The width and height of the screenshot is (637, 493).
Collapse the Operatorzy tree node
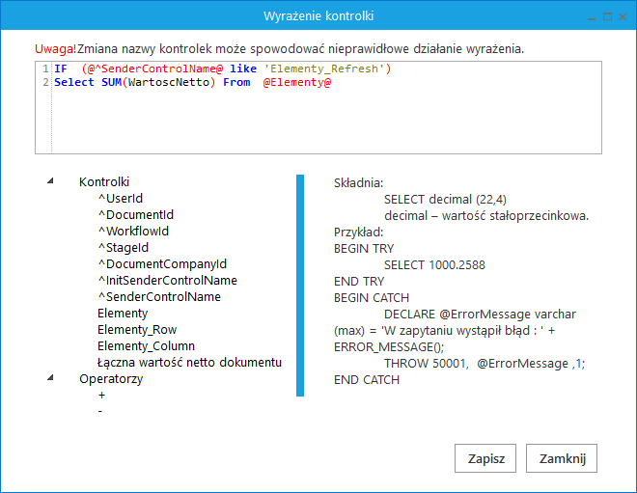50,377
